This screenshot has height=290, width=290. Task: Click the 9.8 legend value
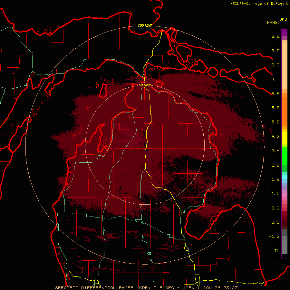[275, 36]
